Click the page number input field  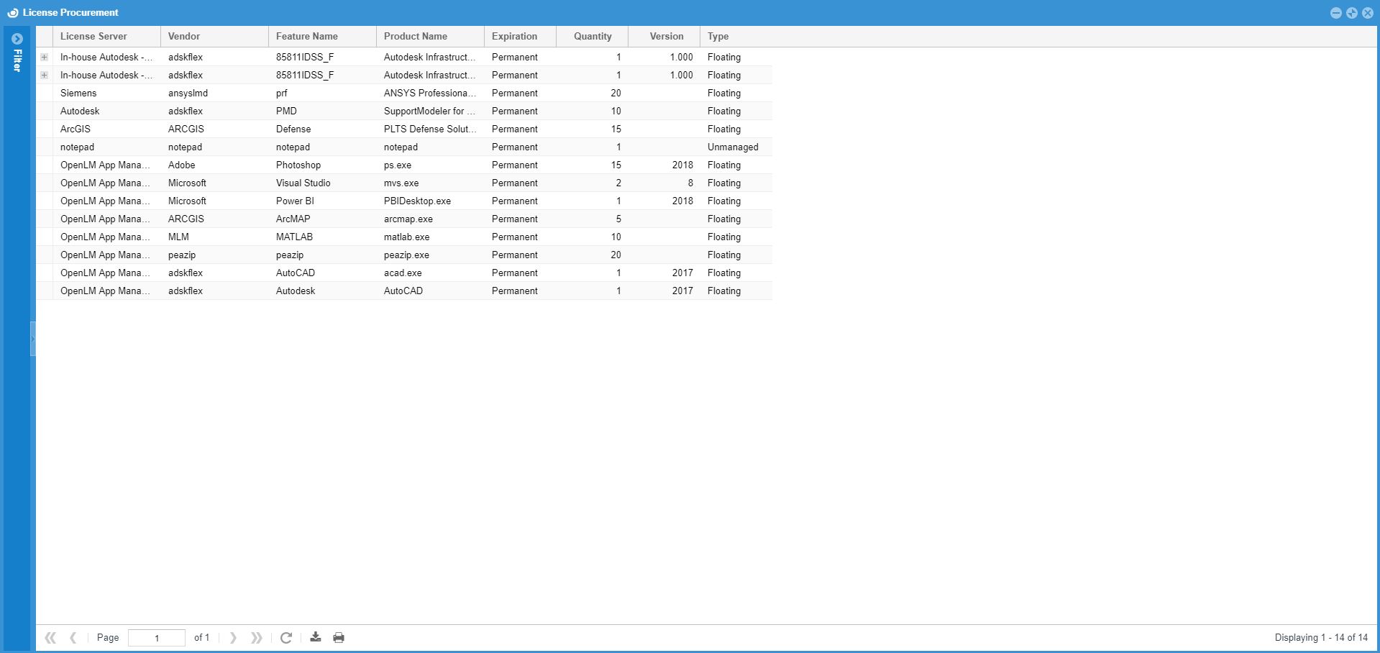pyautogui.click(x=157, y=638)
